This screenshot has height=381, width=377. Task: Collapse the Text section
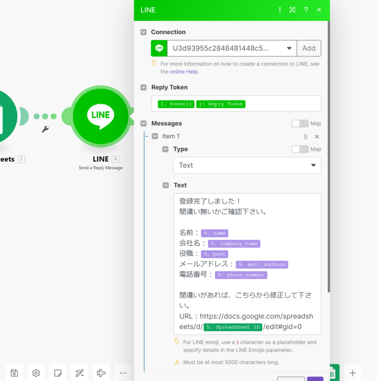point(166,185)
